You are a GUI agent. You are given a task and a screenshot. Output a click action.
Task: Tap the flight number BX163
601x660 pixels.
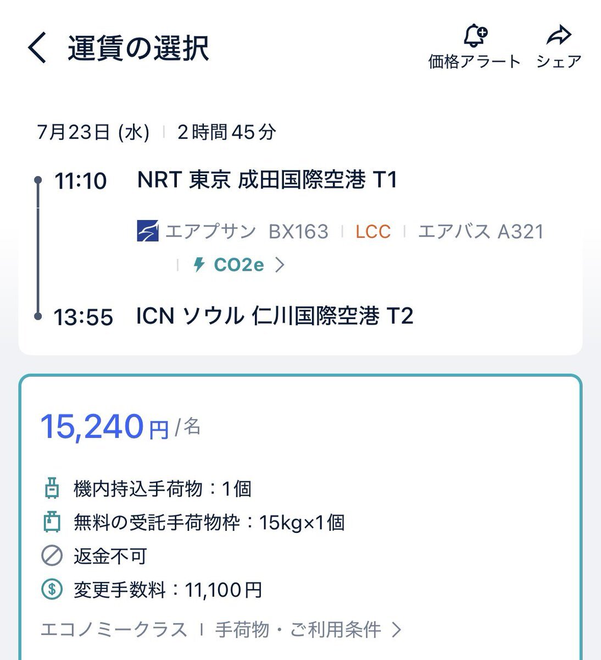[x=298, y=232]
